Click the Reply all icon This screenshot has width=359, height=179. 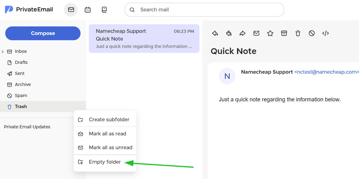click(229, 33)
